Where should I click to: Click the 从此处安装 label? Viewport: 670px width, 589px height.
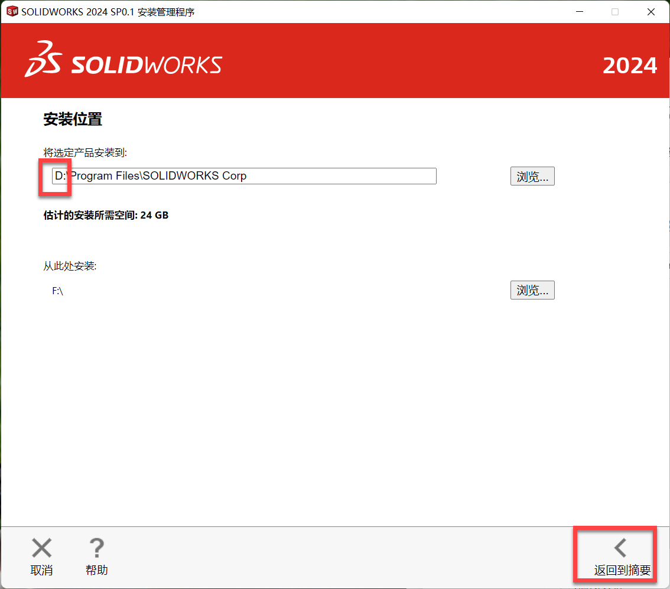tap(70, 266)
